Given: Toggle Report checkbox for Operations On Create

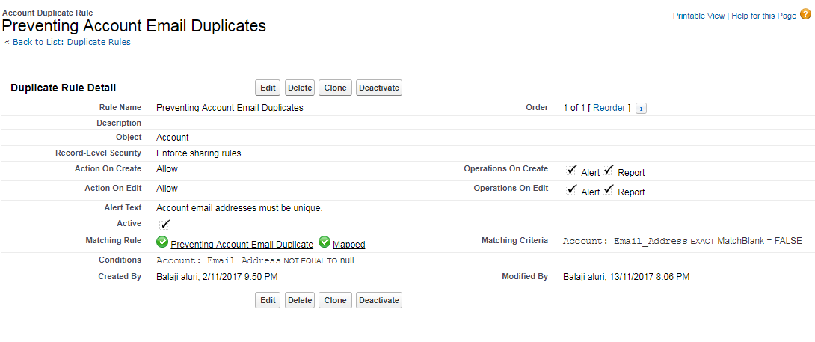Looking at the screenshot, I should click(609, 171).
